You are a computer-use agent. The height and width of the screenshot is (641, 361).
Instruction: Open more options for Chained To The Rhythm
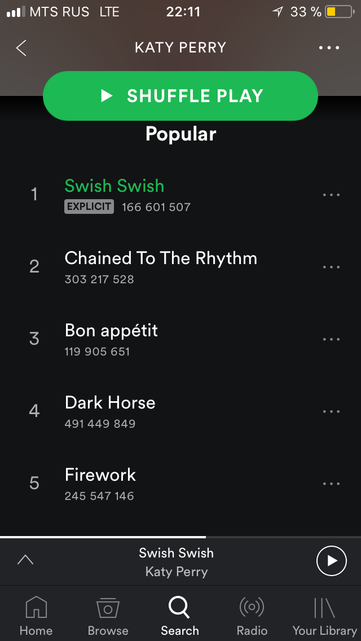pyautogui.click(x=331, y=267)
